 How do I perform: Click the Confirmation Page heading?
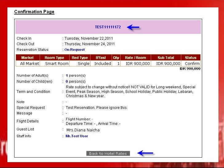[x=34, y=12]
